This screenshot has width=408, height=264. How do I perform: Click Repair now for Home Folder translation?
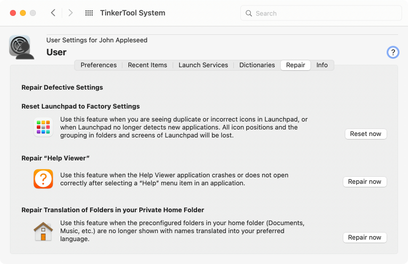point(365,238)
